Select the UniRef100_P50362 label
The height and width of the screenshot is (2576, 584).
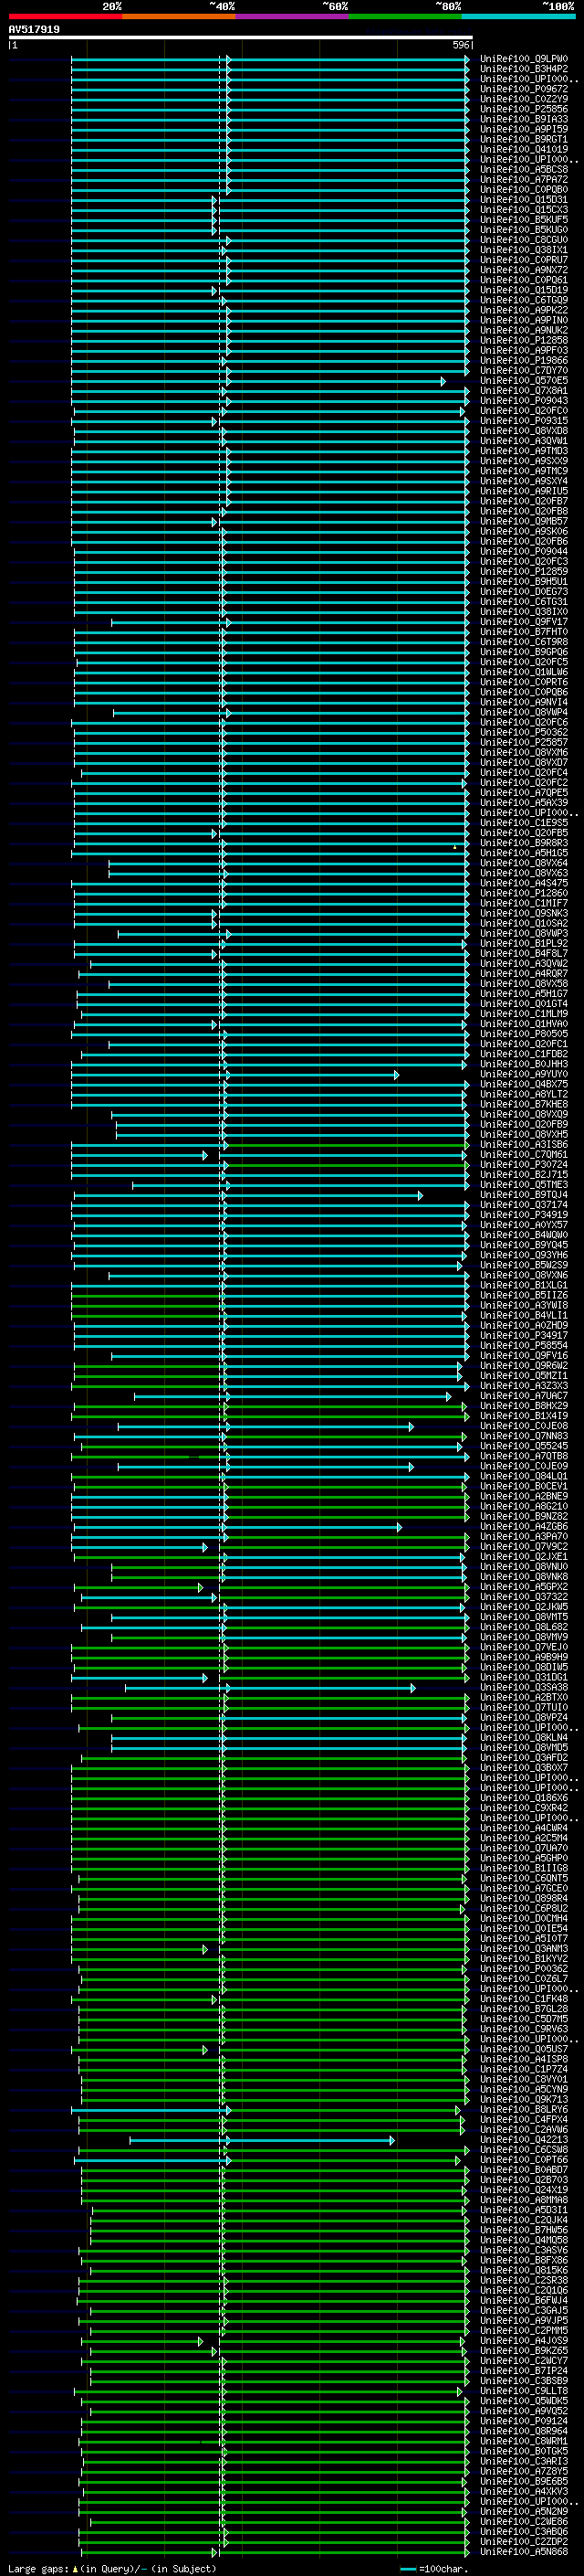[524, 732]
